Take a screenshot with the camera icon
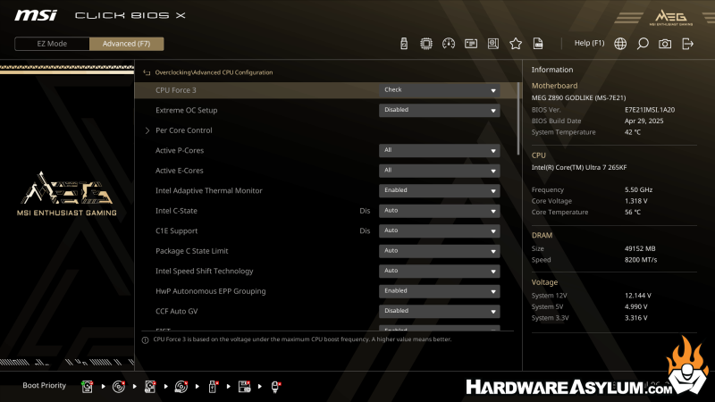The image size is (715, 402). point(665,44)
